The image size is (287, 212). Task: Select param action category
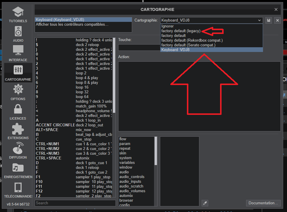click(136, 144)
